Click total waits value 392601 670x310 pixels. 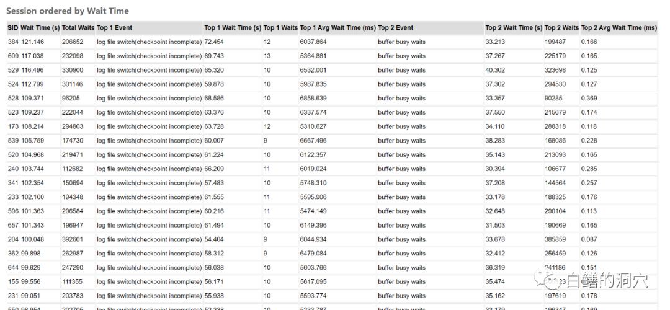click(73, 240)
